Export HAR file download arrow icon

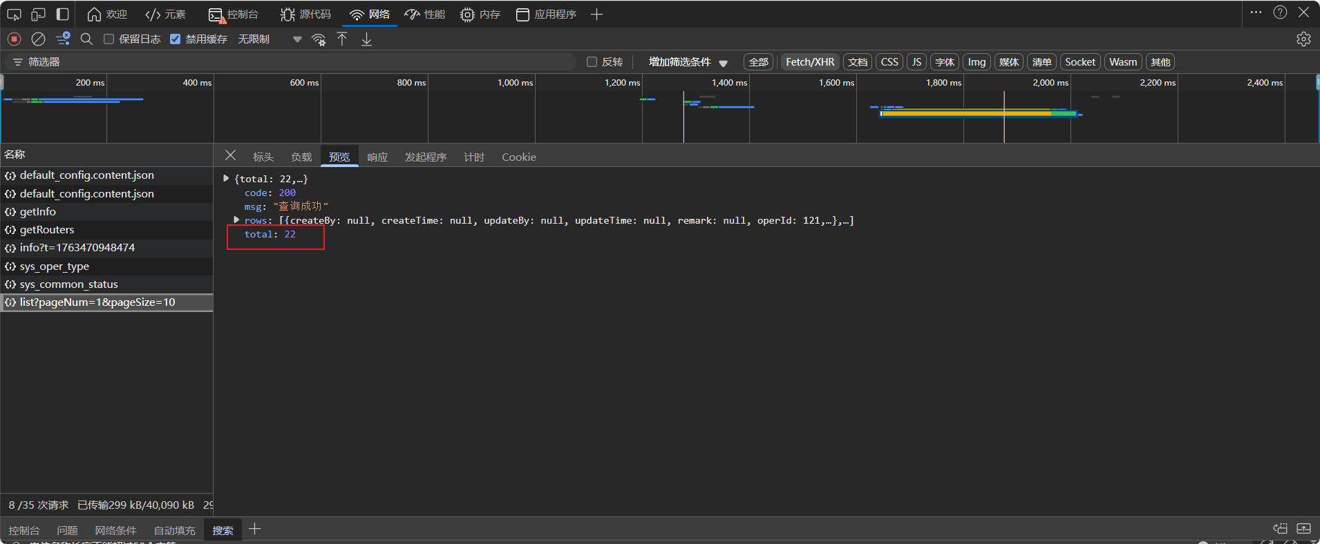click(x=366, y=39)
